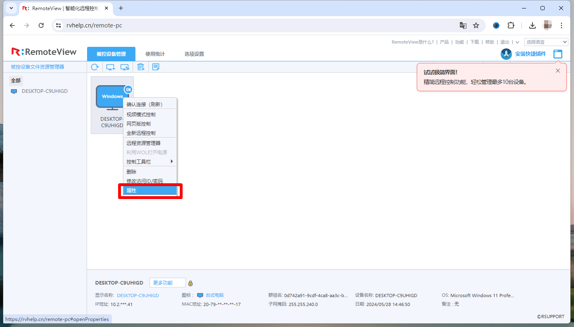
Task: Click the yellow lock icon
Action: click(190, 283)
